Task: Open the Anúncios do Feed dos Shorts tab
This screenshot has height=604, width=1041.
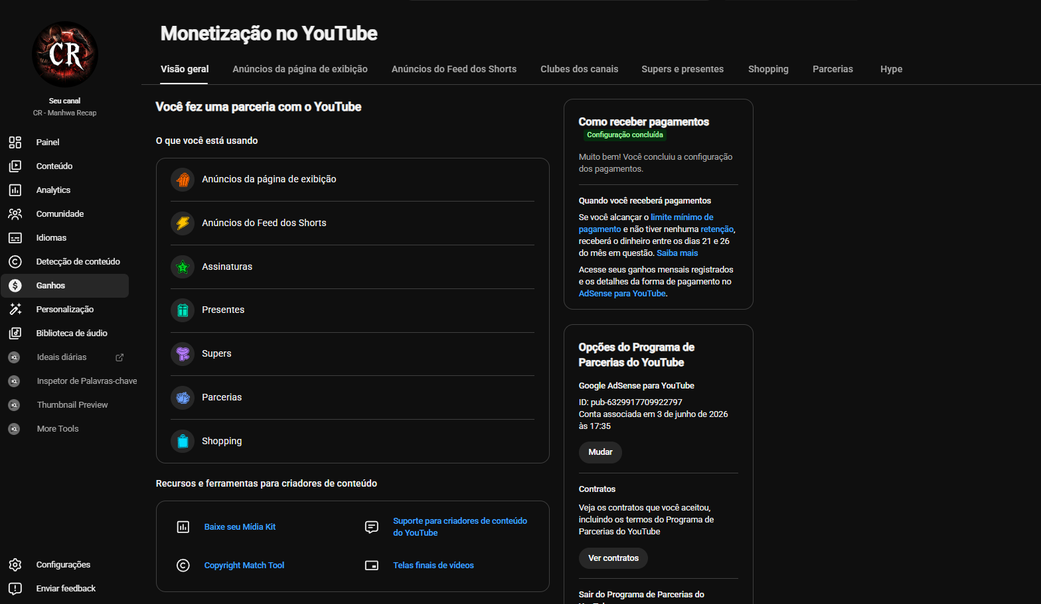Action: tap(454, 69)
